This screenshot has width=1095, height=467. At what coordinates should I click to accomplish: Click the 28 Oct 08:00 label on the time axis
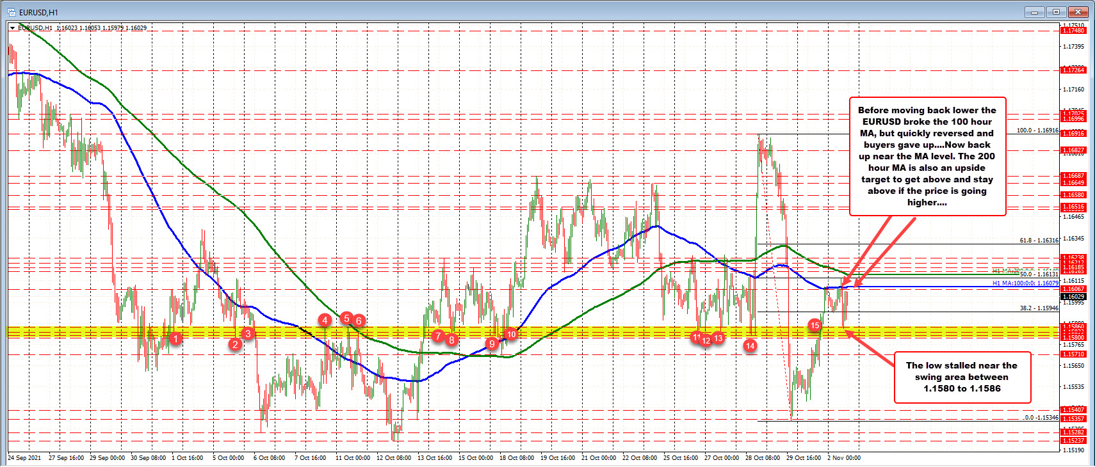point(762,458)
